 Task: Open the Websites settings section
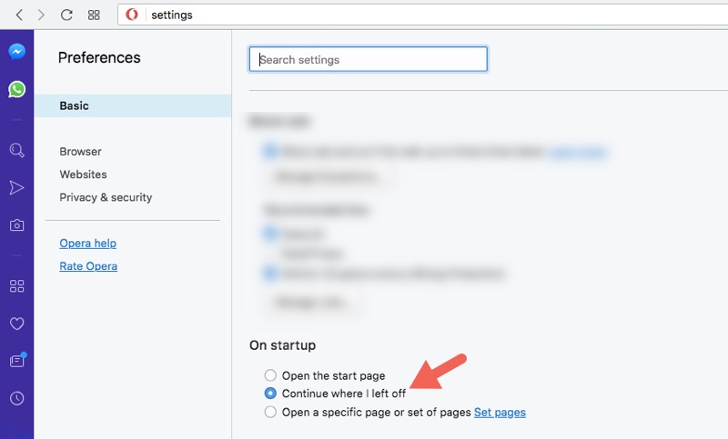(83, 175)
